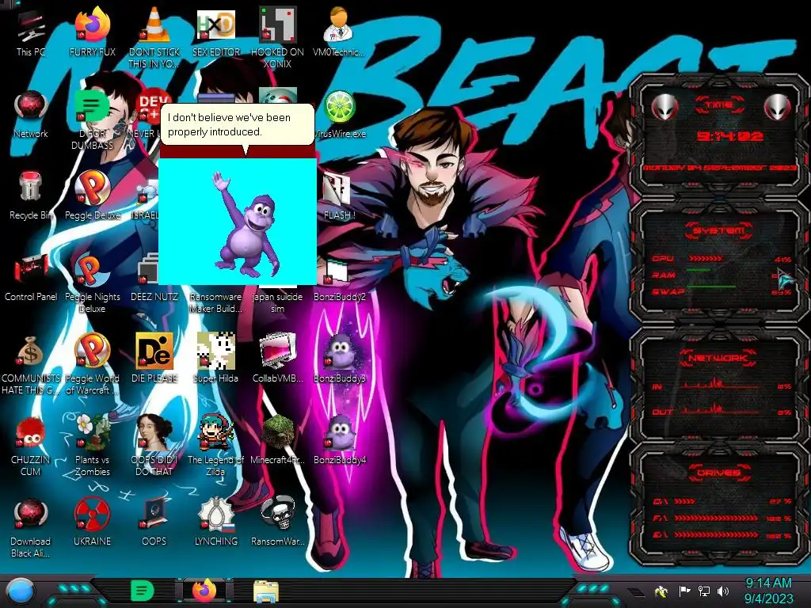This screenshot has height=608, width=811.
Task: Launch The Legend of Zilda shortcut
Action: click(x=216, y=446)
